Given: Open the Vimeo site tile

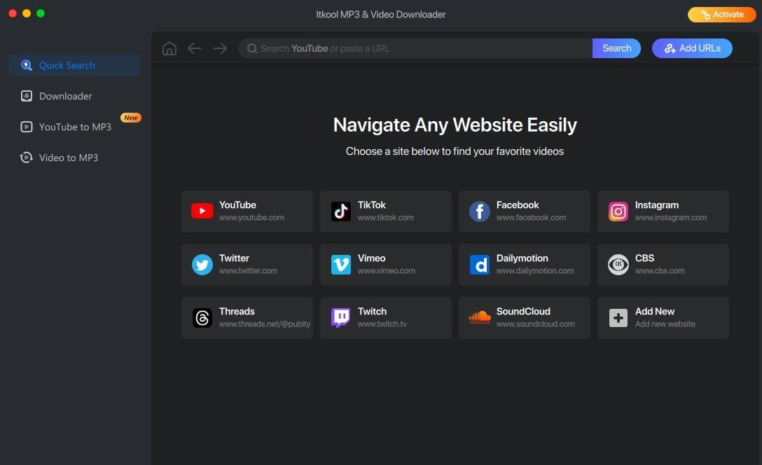Looking at the screenshot, I should coord(385,264).
